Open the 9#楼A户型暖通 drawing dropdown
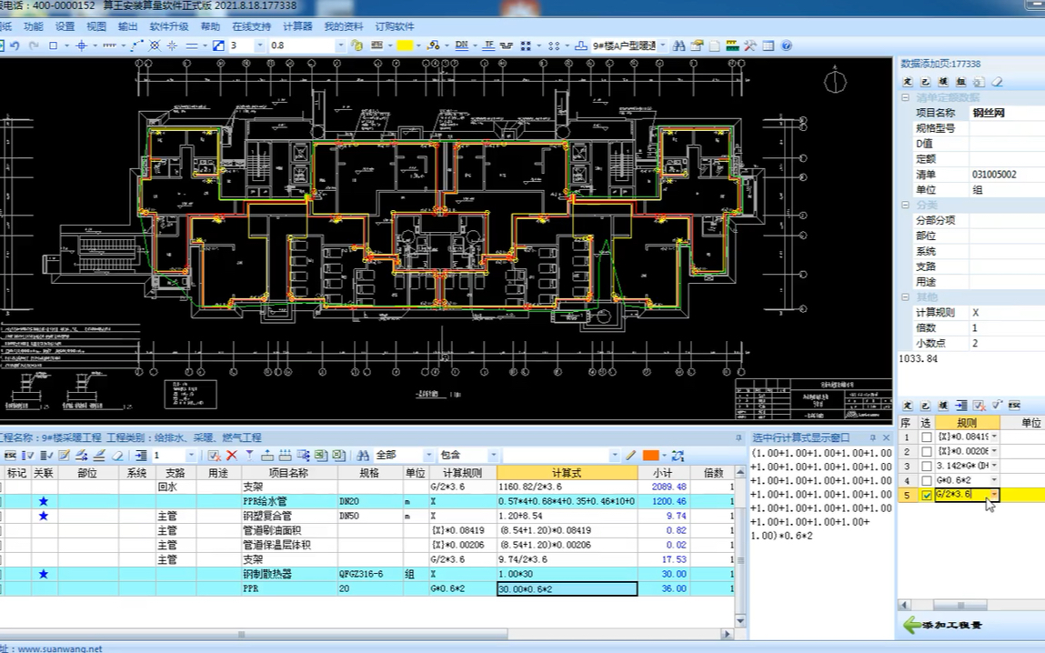Screen dimensions: 1045x653 (663, 46)
